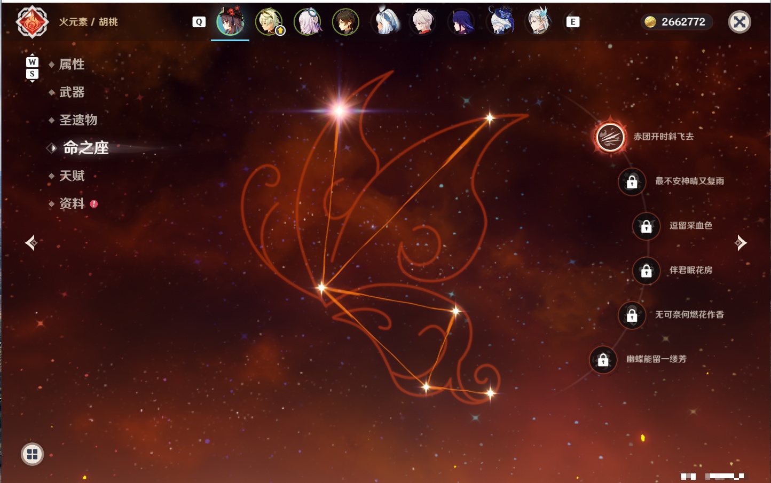Go to the next character with right arrow
This screenshot has width=771, height=483.
pos(741,243)
